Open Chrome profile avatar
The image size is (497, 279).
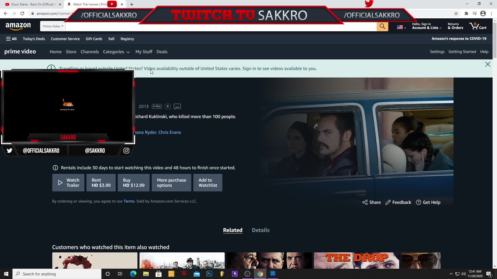(483, 13)
